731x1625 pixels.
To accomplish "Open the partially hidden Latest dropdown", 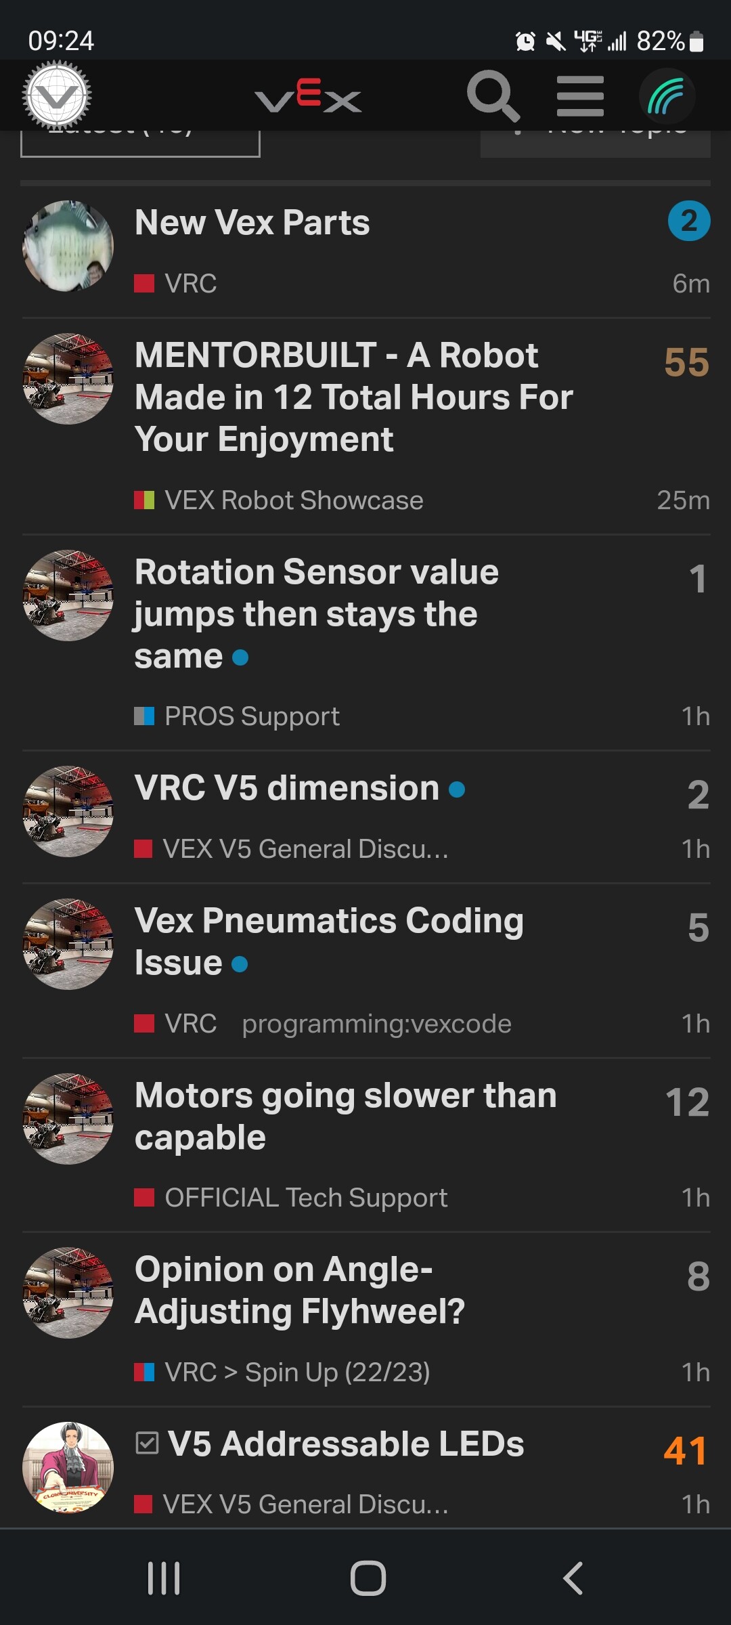I will pos(140,144).
